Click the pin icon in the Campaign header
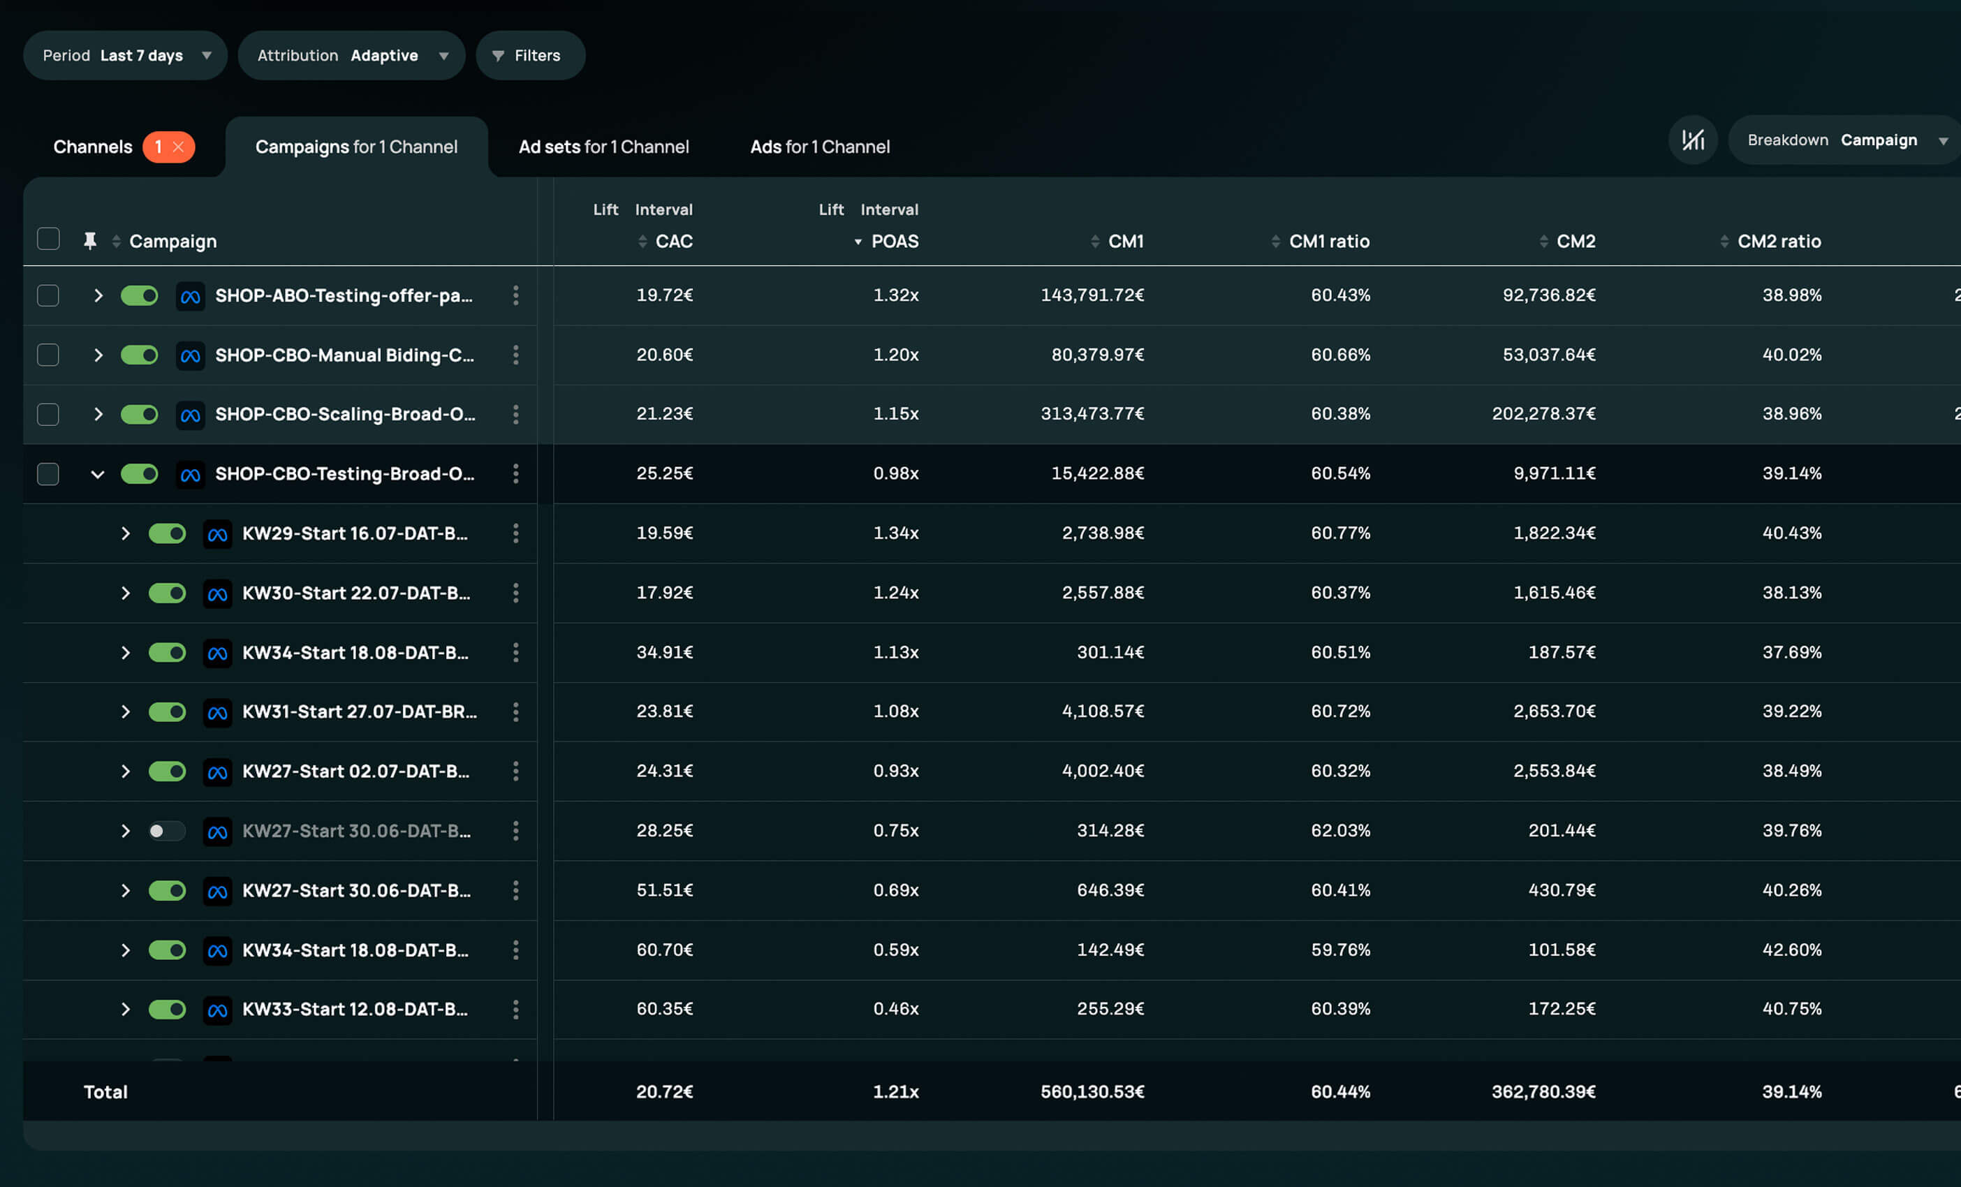 click(x=90, y=241)
